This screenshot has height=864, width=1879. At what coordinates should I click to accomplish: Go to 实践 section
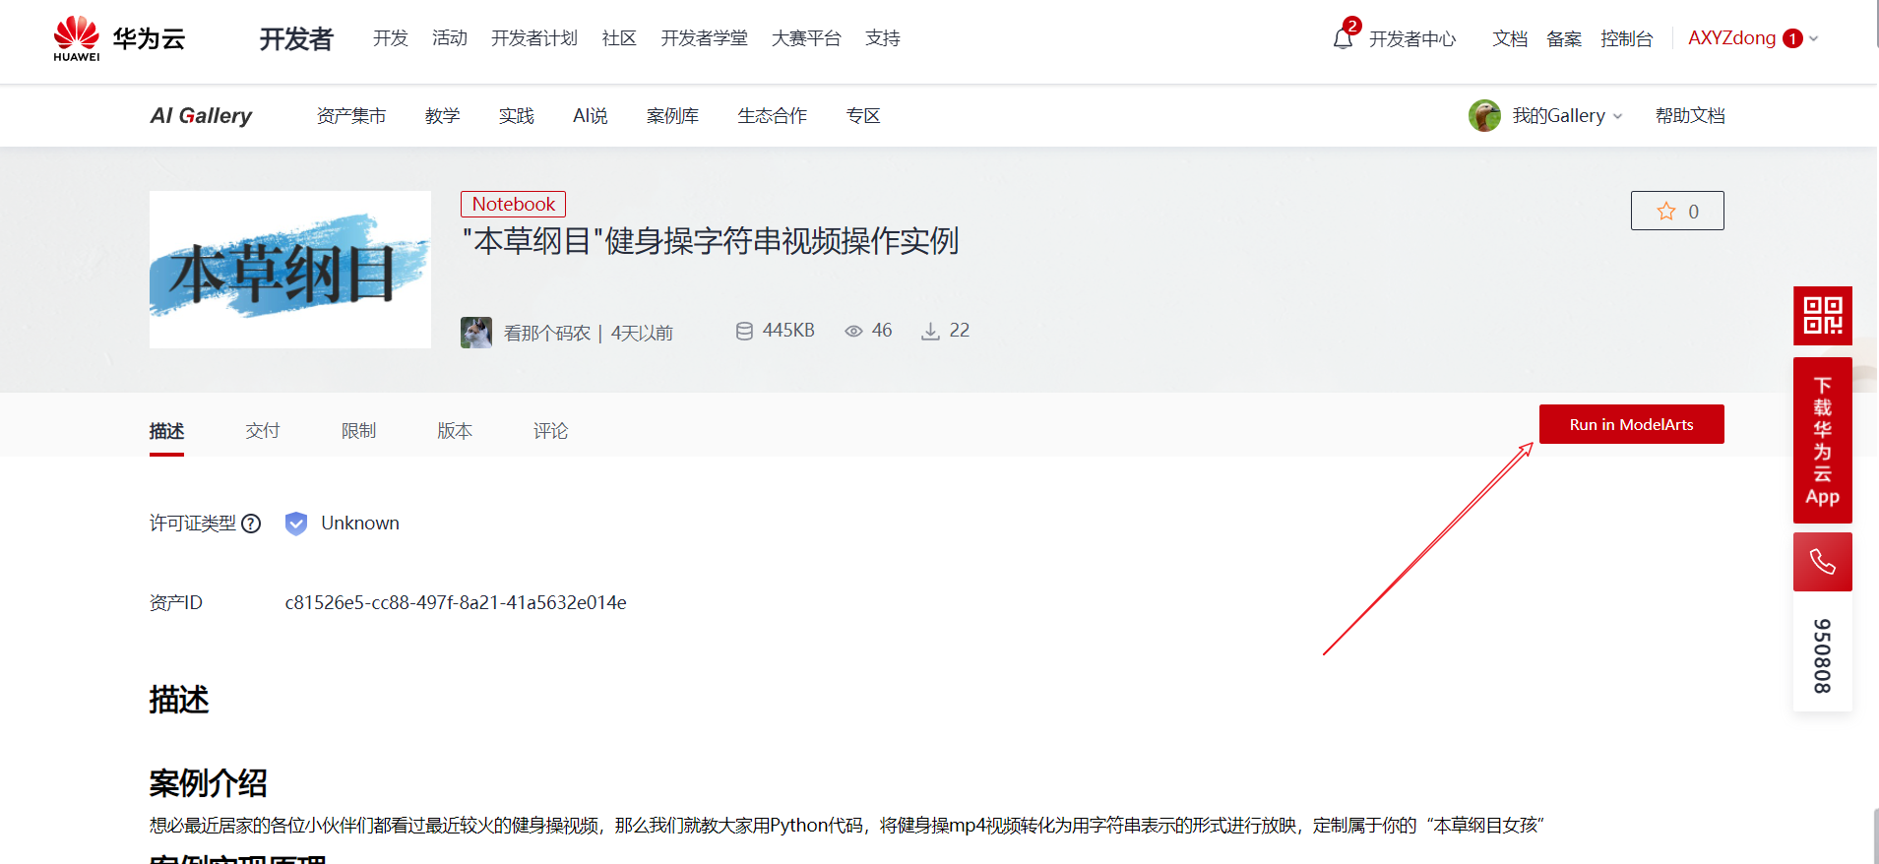click(x=517, y=116)
